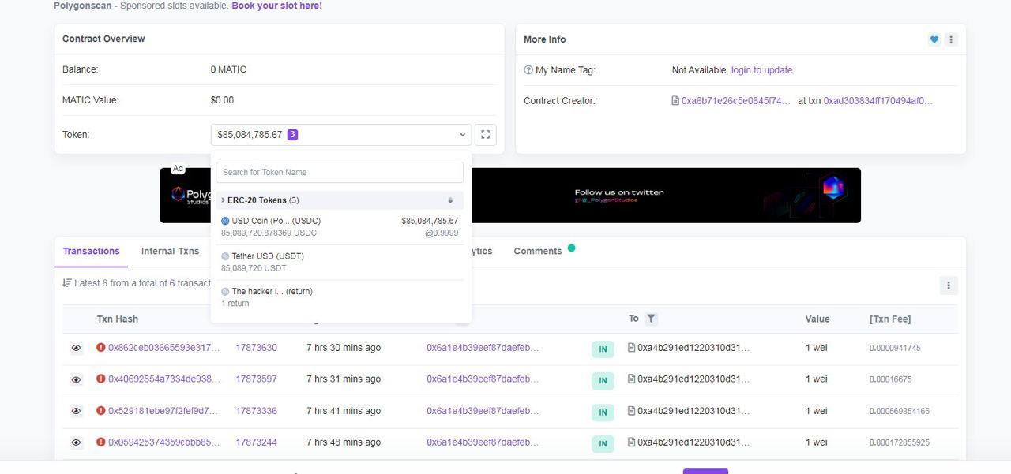This screenshot has height=474, width=1011.
Task: Open transaction hash 0x059425374359cbbb85...
Action: pos(164,442)
